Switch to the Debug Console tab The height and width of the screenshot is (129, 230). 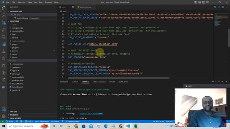[99, 82]
